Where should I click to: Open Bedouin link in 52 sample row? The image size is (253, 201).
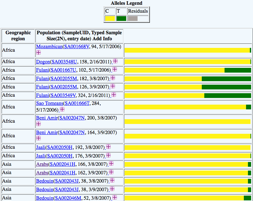coord(45,198)
